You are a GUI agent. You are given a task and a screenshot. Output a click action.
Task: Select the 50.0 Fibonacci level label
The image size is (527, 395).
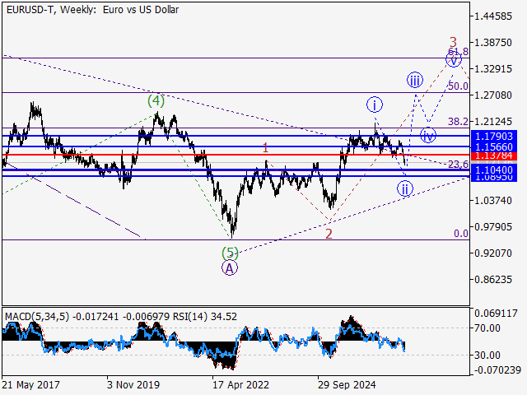[458, 86]
